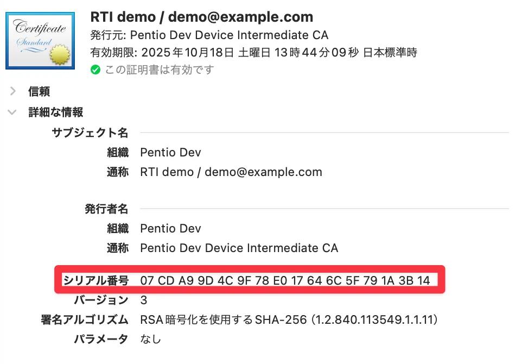Click the バージョン value 3
The height and width of the screenshot is (364, 522).
pyautogui.click(x=144, y=300)
